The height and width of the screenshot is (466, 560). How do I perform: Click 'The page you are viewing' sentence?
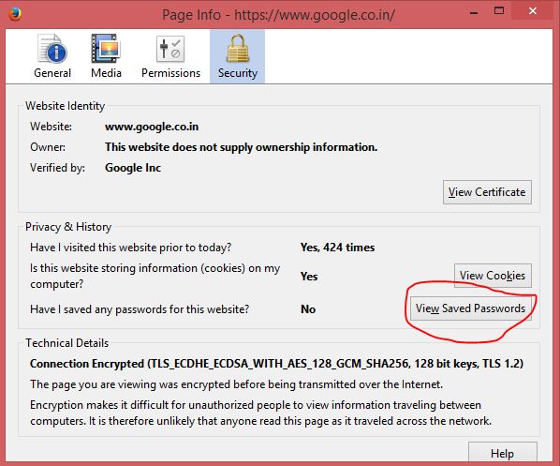tap(236, 384)
